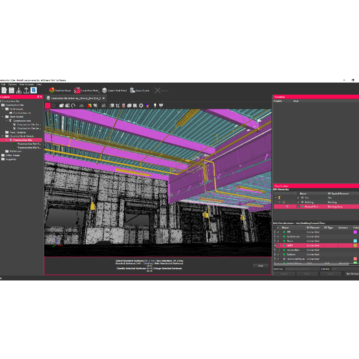Screen dimensions: 359x359
Task: Collapse the Site node in BIM Hierarchy
Action: (x=276, y=197)
